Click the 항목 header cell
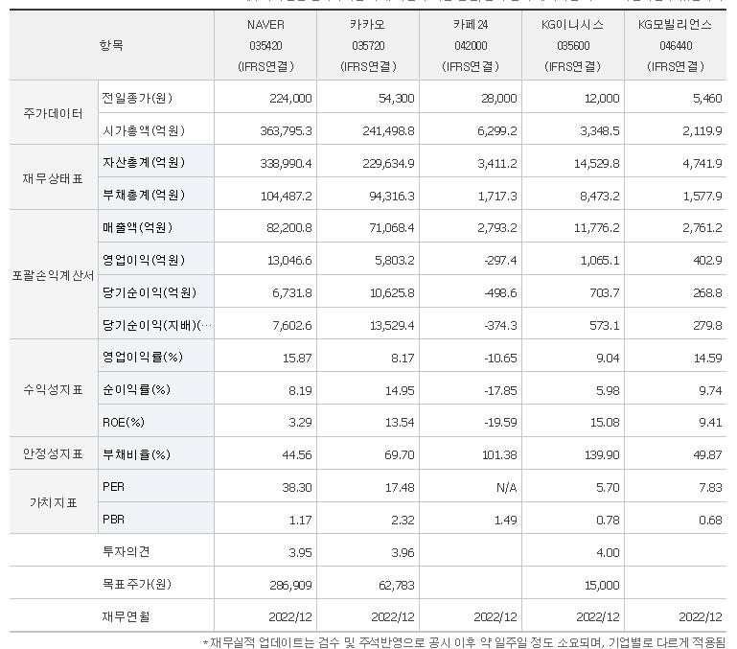 (x=111, y=45)
